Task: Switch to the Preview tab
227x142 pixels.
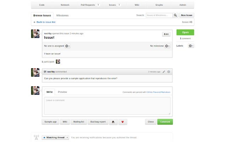Action: click(x=62, y=92)
